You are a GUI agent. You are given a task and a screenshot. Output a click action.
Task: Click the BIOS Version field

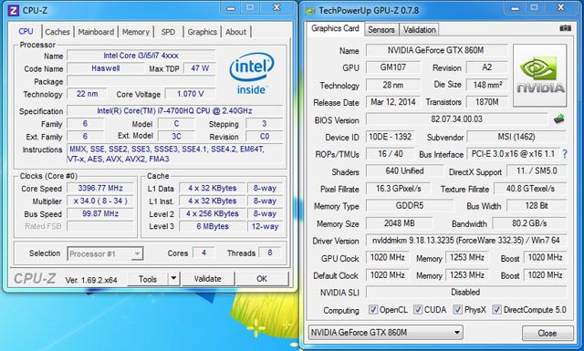456,119
